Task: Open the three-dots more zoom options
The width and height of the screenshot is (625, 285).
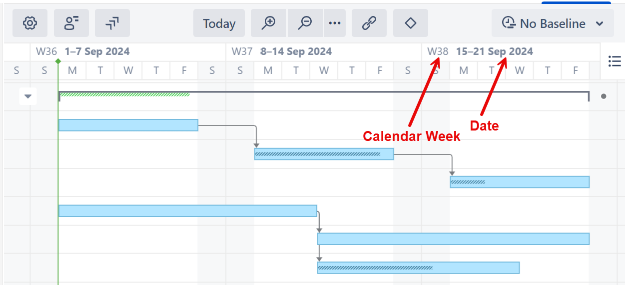Action: (x=335, y=23)
